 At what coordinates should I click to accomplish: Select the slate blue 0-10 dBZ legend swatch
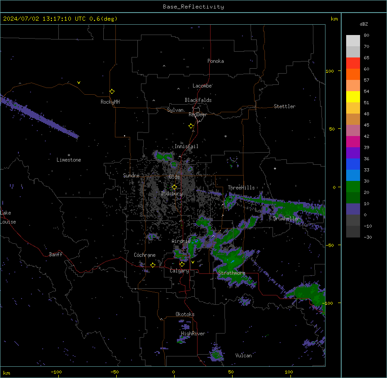tap(353, 209)
